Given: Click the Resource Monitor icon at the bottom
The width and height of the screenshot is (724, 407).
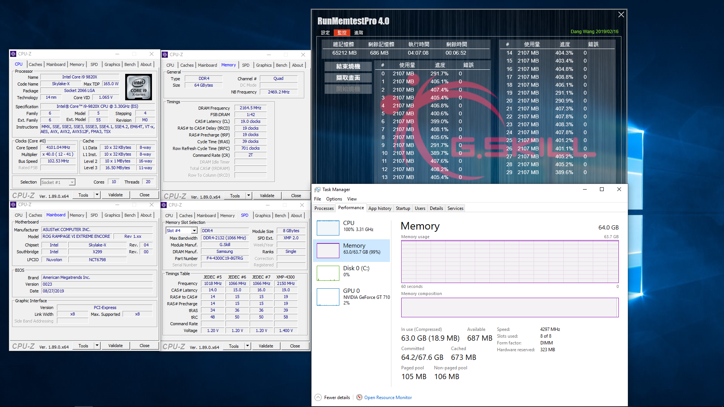Looking at the screenshot, I should tap(359, 397).
